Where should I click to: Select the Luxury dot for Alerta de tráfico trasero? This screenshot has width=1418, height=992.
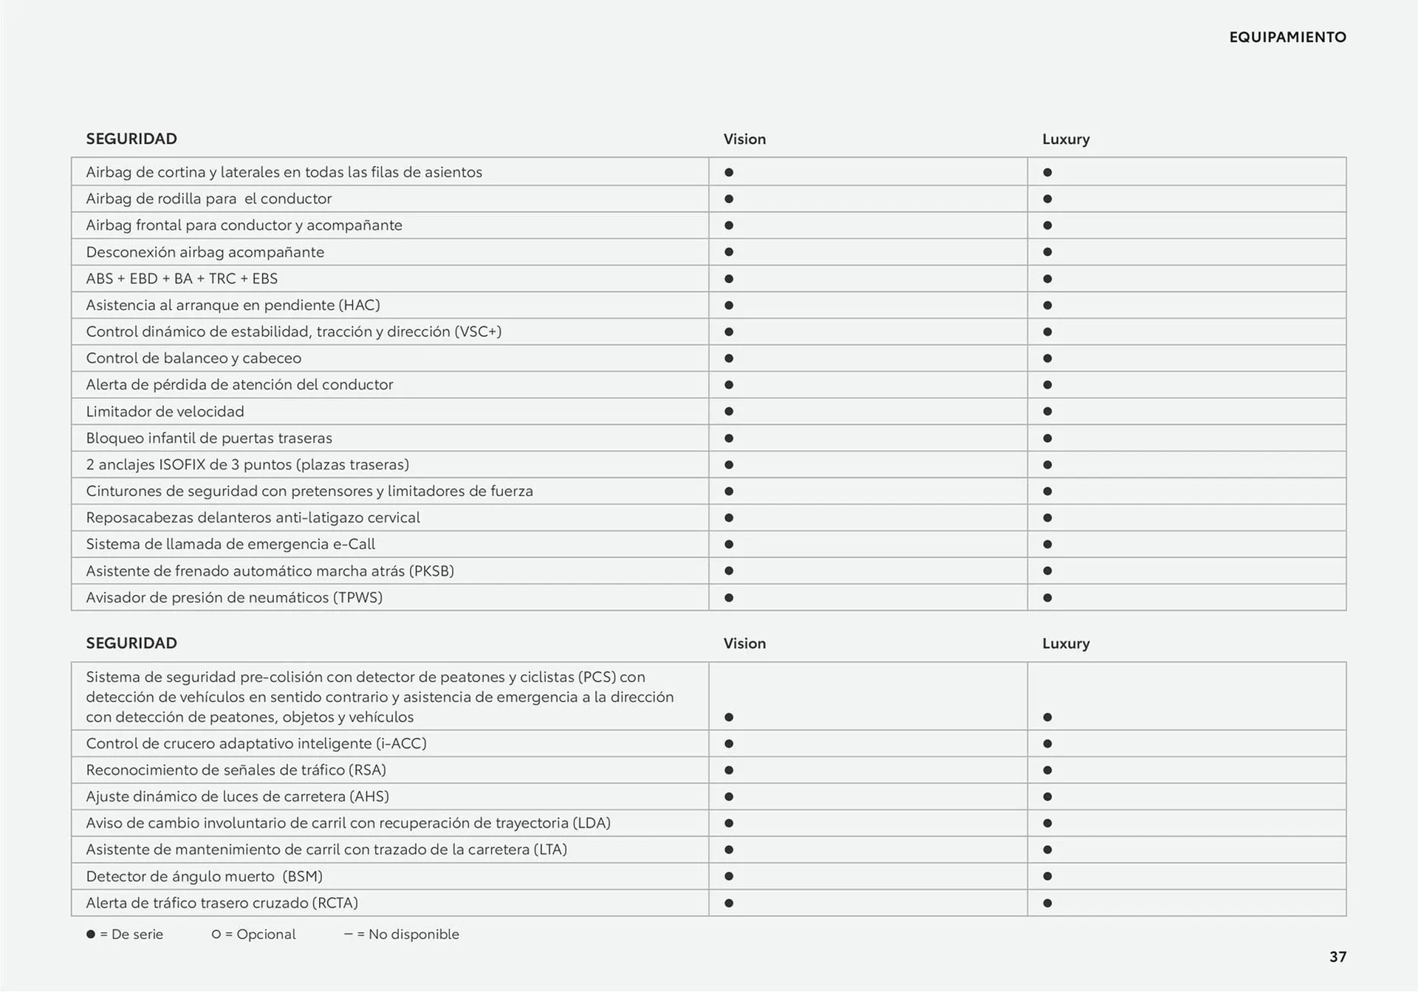[x=1047, y=903]
